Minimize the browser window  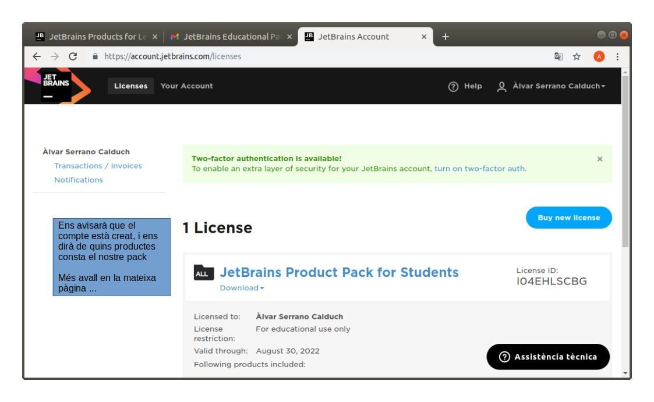tap(601, 35)
